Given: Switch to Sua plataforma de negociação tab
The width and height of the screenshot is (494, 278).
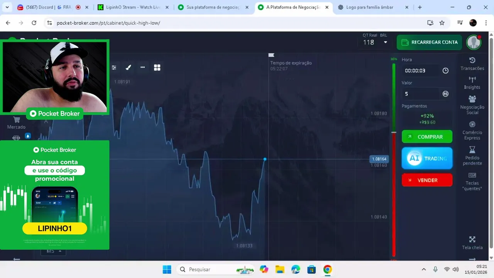Looking at the screenshot, I should (x=213, y=7).
